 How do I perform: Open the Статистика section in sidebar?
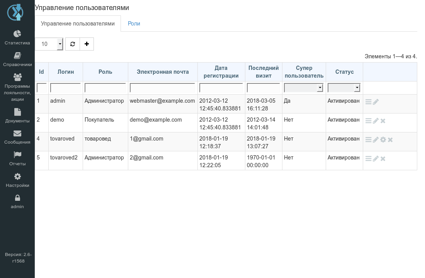17,37
